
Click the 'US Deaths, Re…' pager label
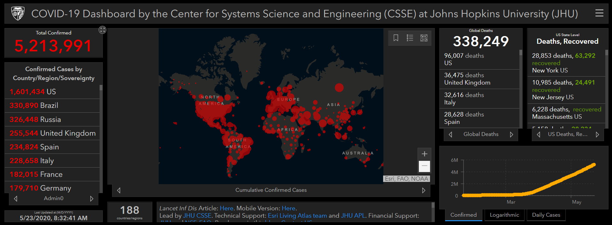568,134
